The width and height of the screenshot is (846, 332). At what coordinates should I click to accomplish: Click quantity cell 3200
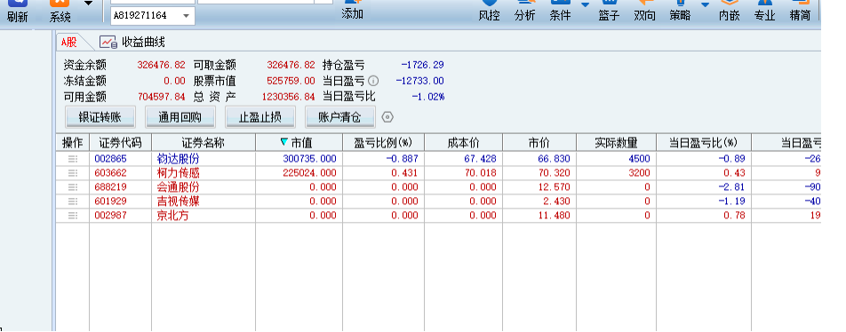[x=639, y=173]
